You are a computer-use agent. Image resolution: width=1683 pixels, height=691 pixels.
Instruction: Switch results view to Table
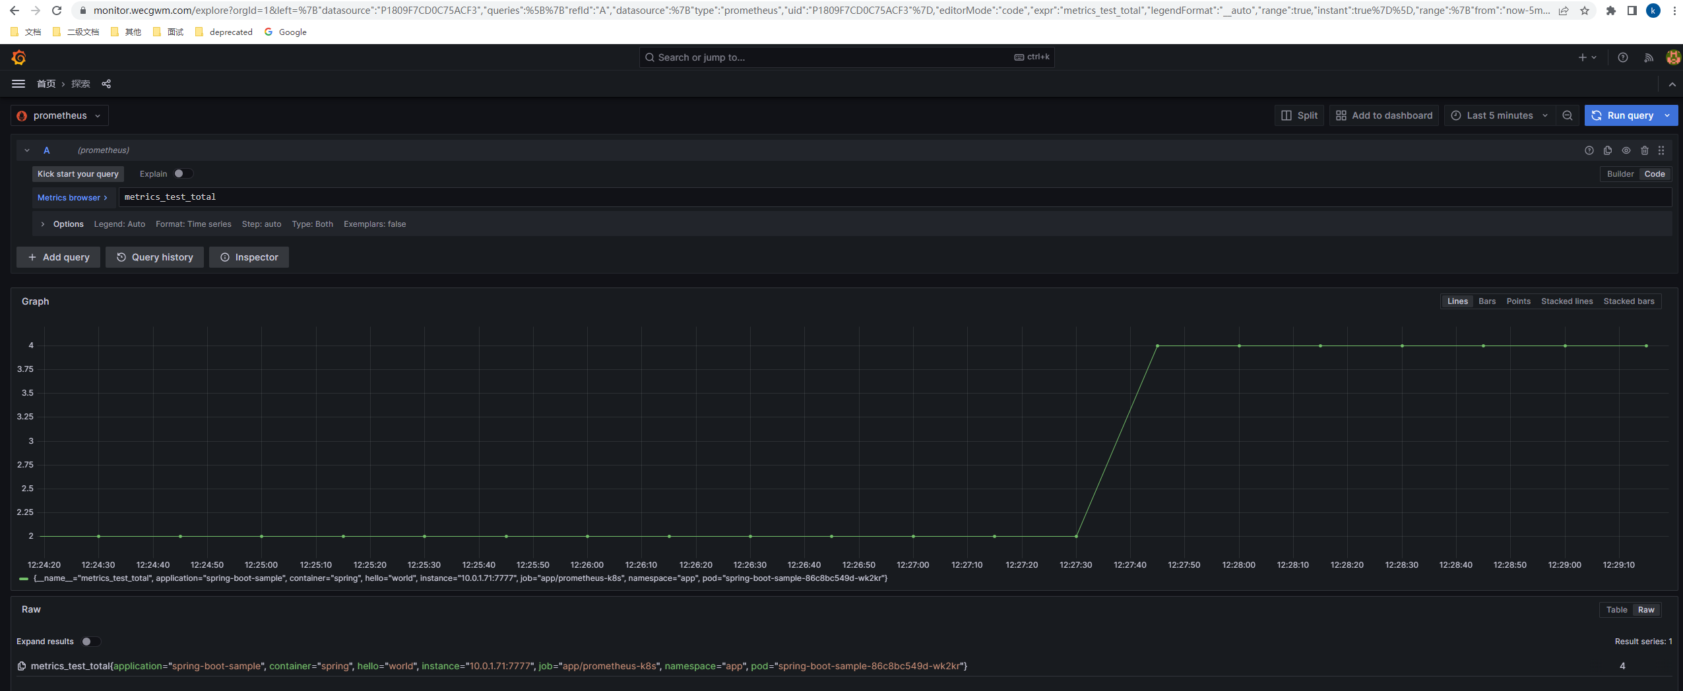pos(1616,610)
